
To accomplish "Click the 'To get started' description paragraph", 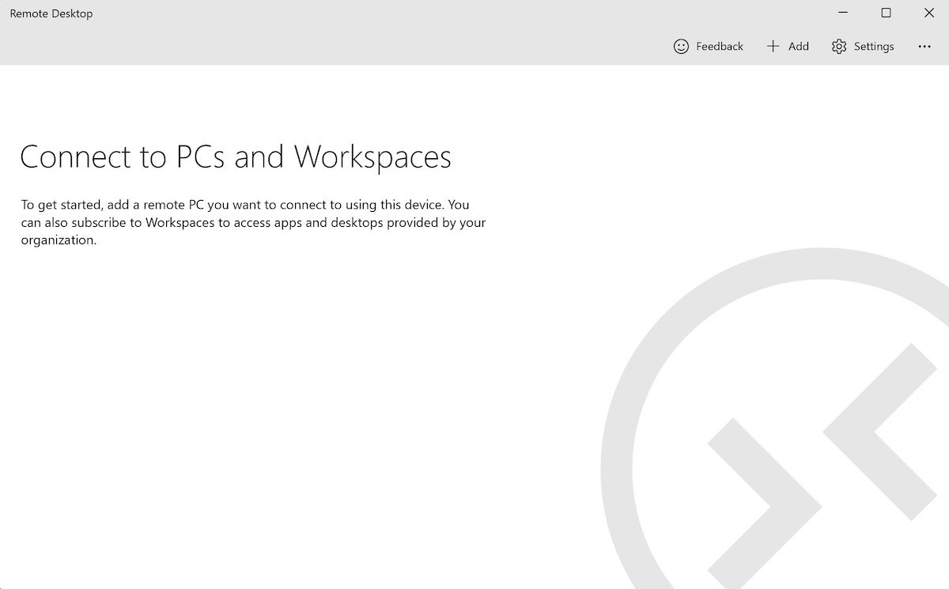I will pos(253,222).
